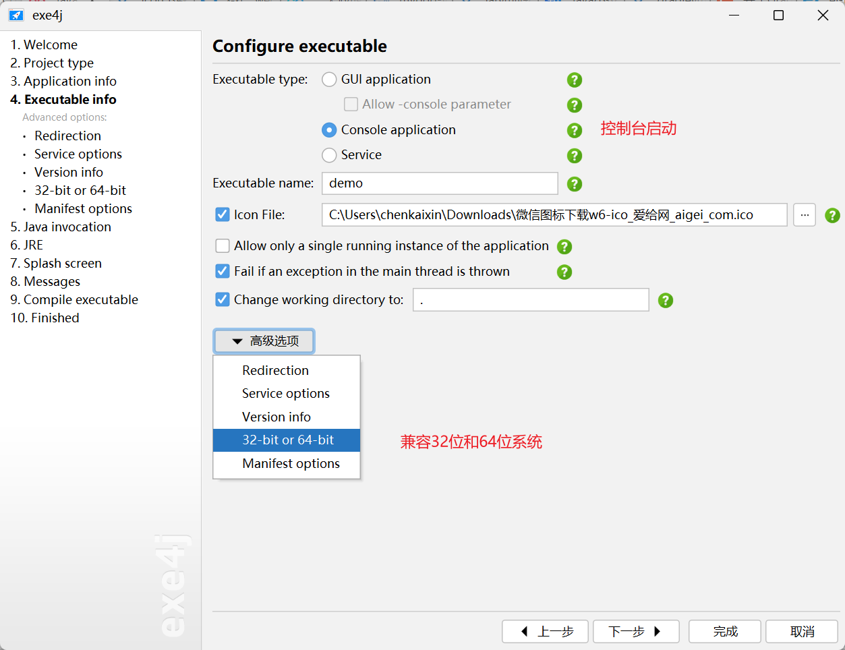Uncheck the Icon File checkbox
Viewport: 845px width, 650px height.
223,215
